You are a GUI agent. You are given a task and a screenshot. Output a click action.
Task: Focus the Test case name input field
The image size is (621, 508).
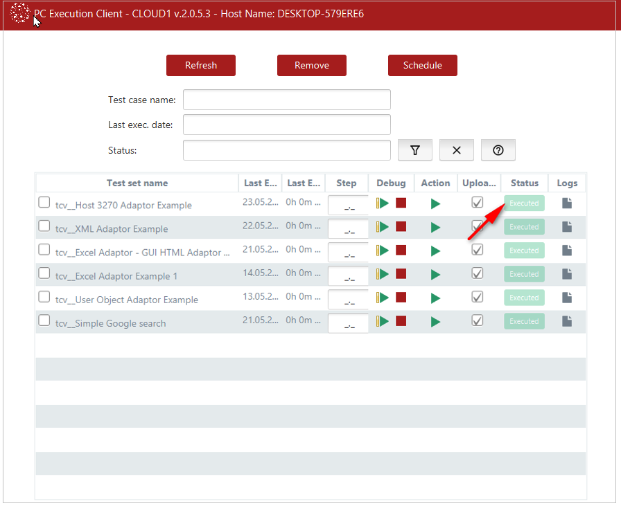point(287,100)
